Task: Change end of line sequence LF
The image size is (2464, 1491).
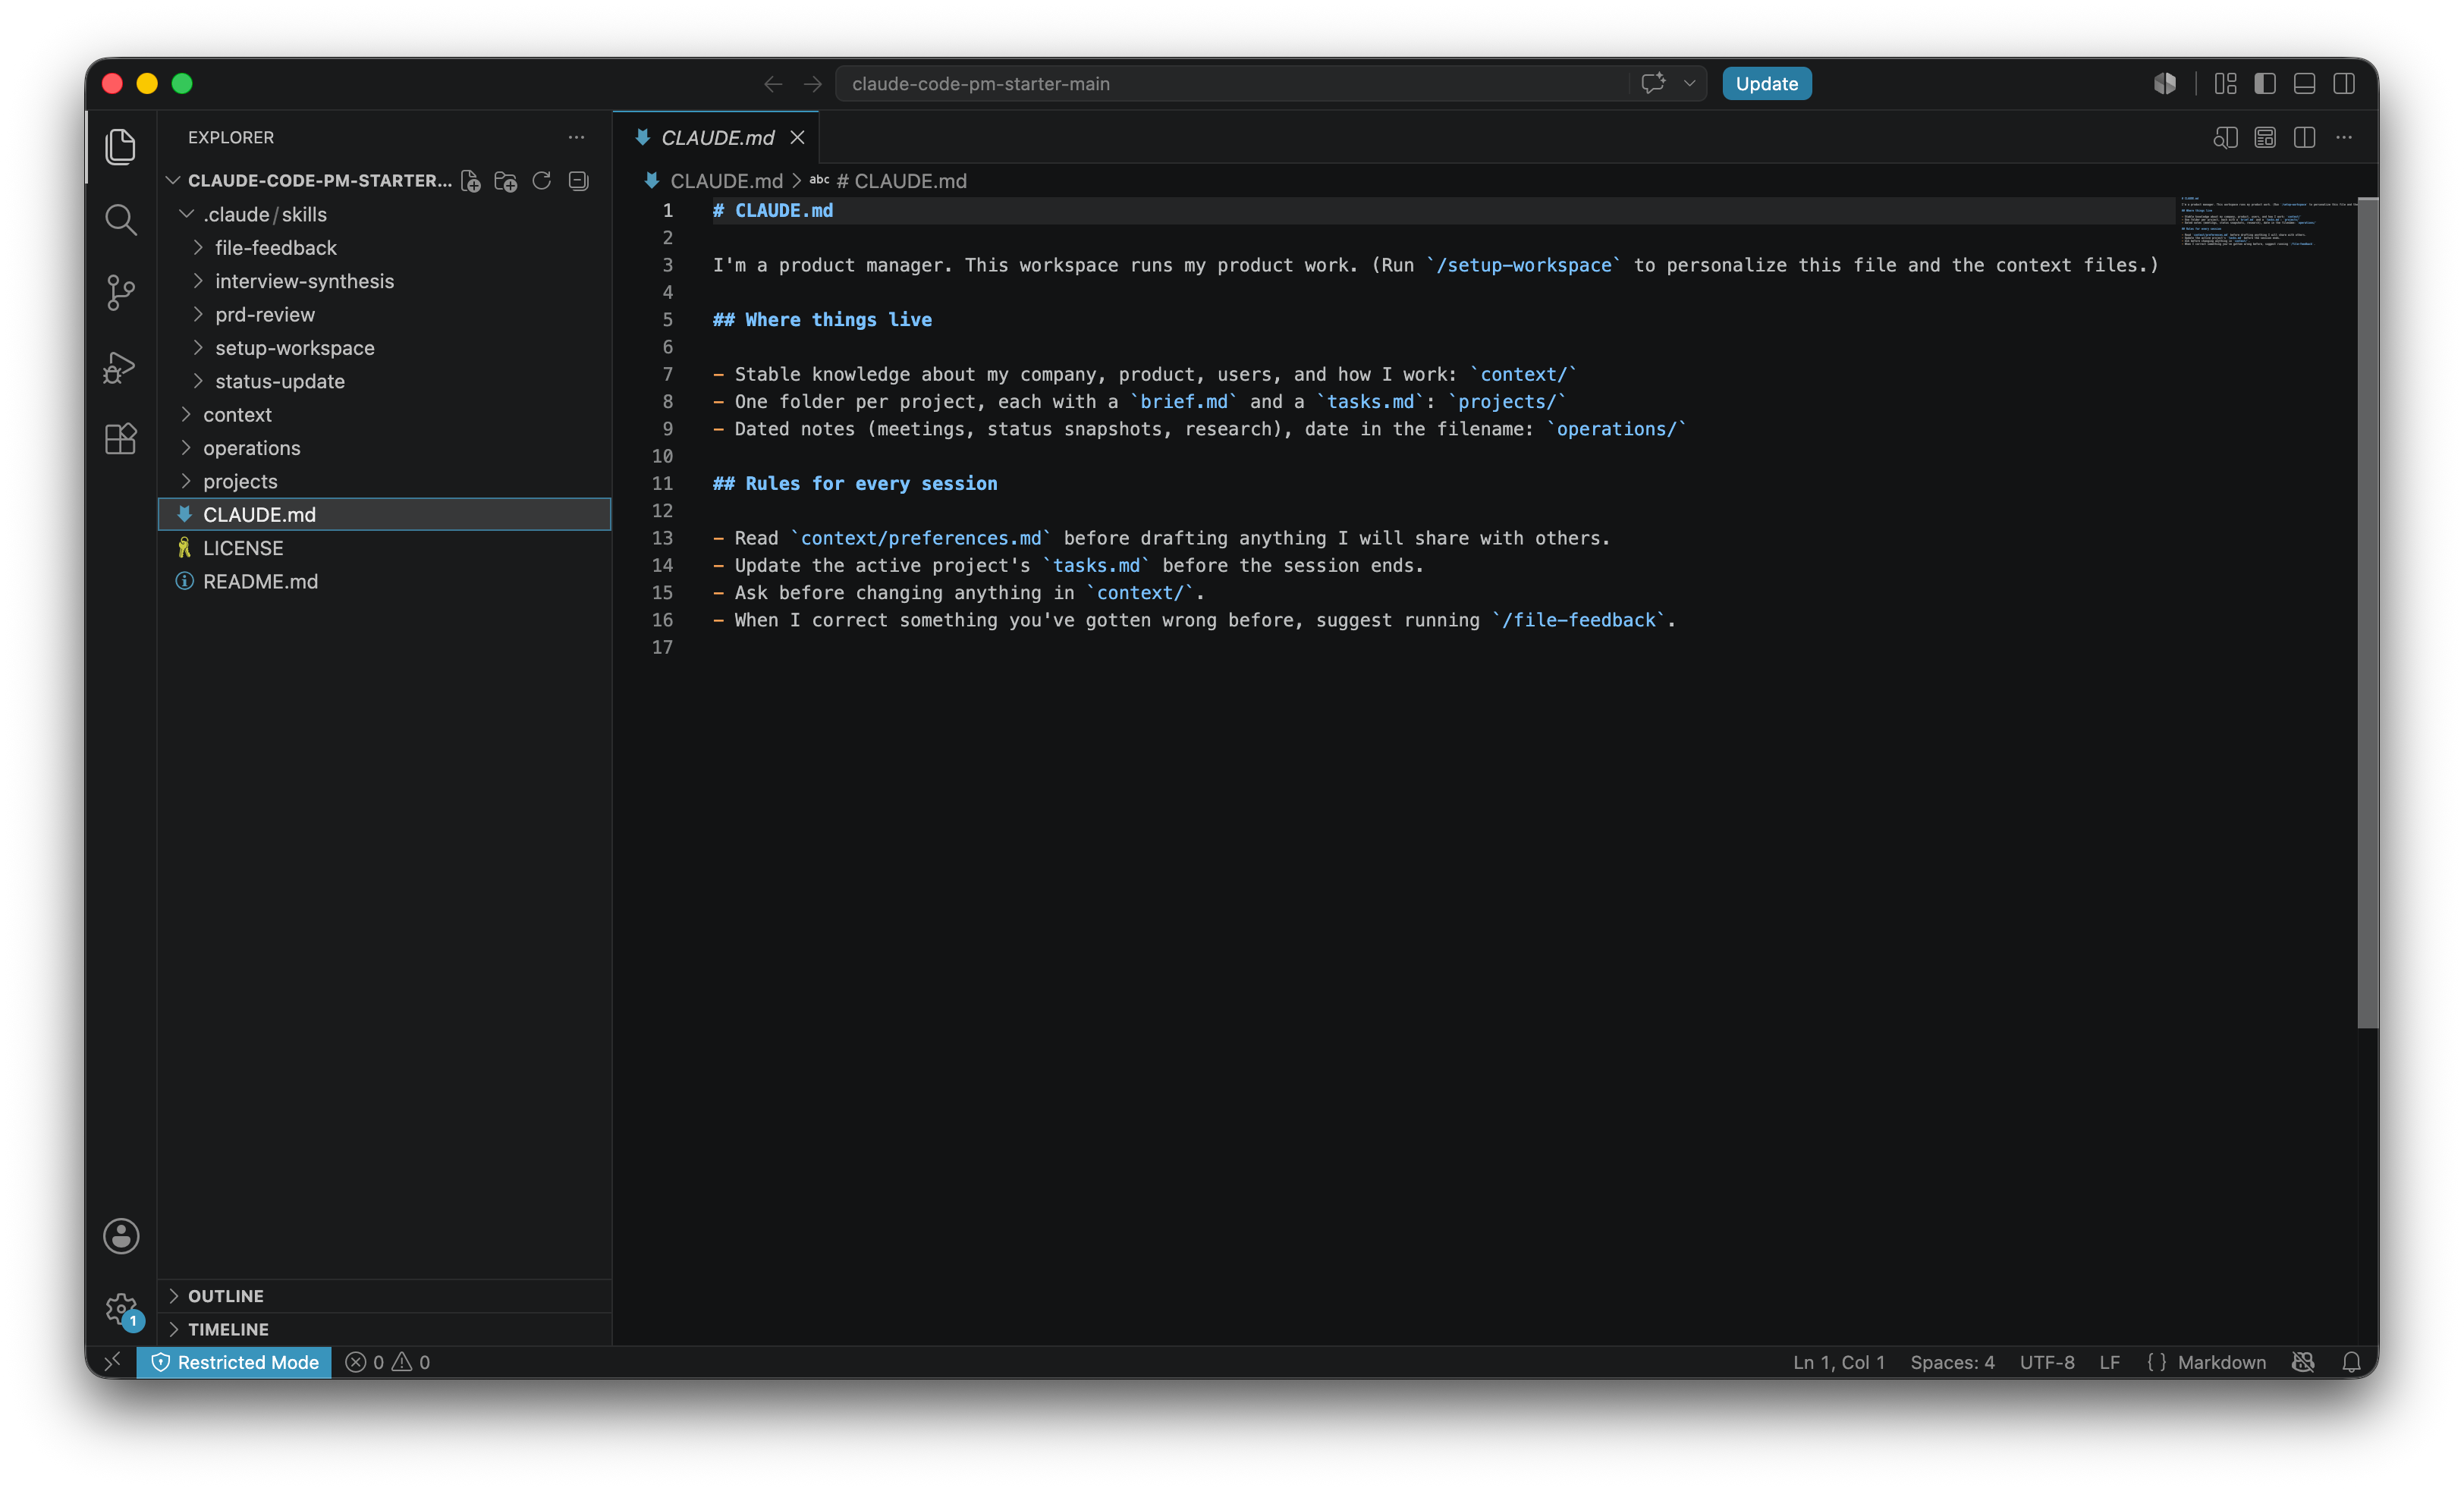Action: [2109, 1362]
